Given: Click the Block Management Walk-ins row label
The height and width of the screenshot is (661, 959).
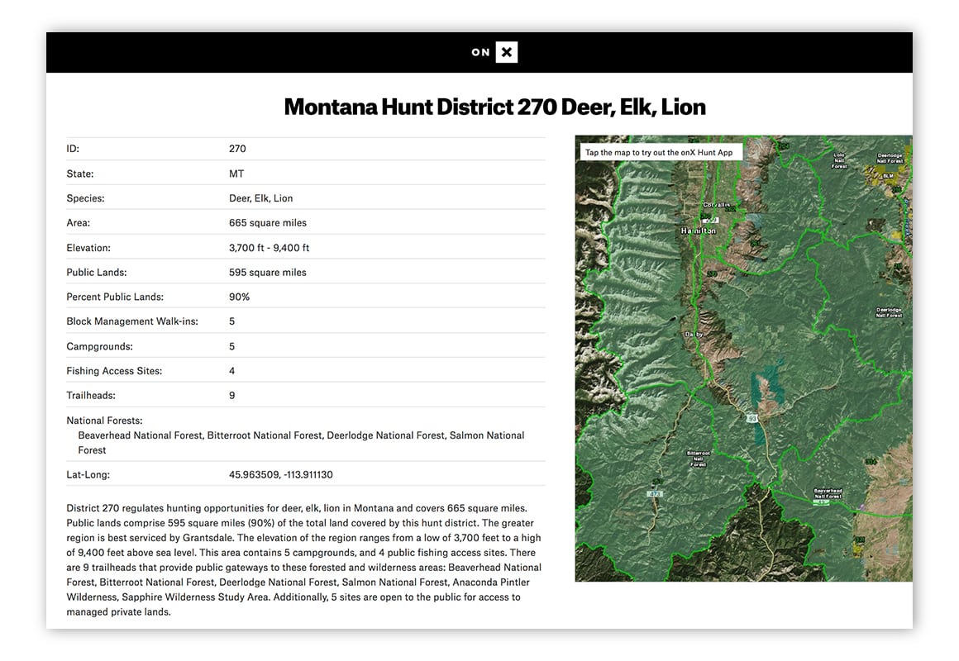Looking at the screenshot, I should tap(132, 321).
